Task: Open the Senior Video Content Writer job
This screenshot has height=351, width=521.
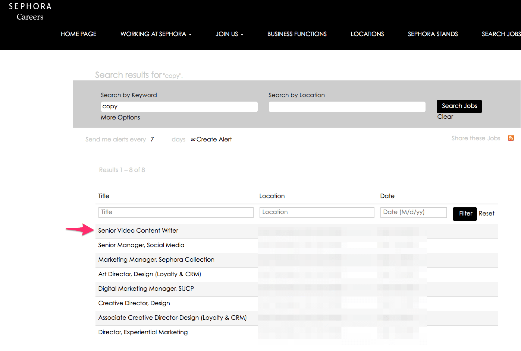Action: click(138, 231)
